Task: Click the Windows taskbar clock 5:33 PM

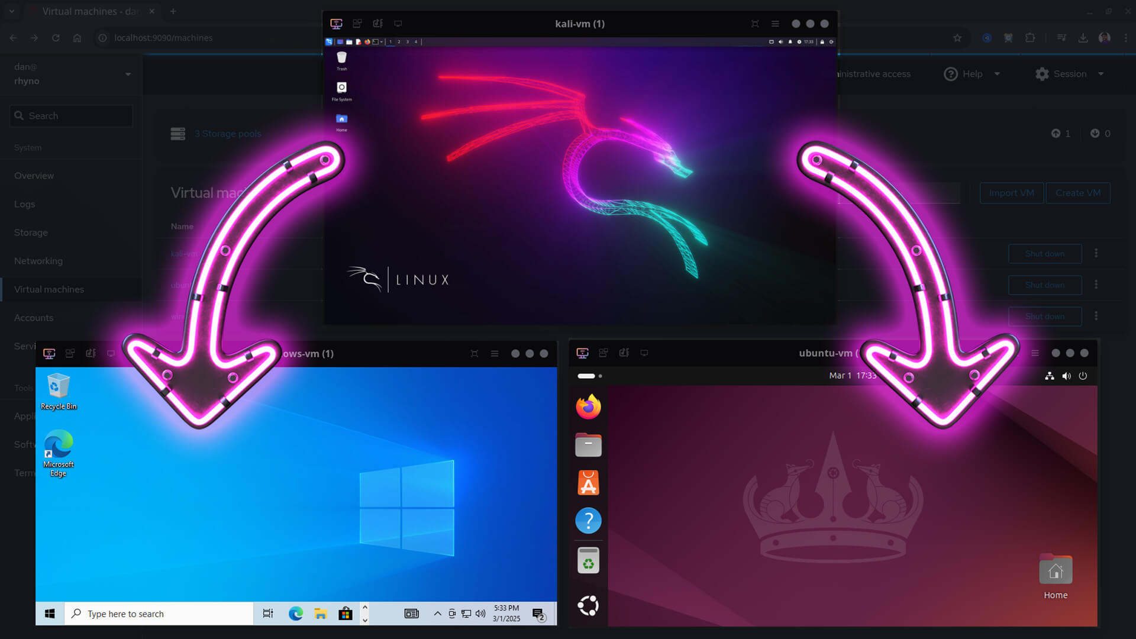Action: pos(506,614)
